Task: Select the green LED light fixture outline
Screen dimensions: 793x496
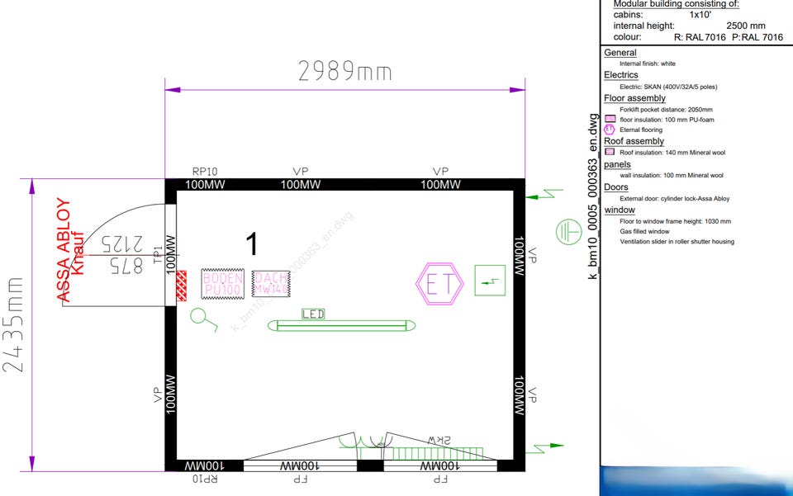Action: click(341, 325)
